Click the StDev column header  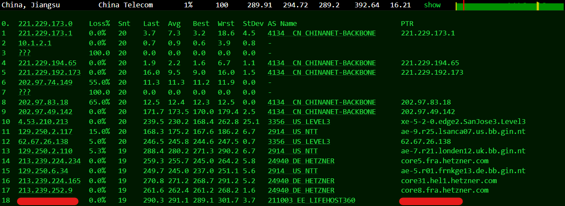(x=253, y=24)
